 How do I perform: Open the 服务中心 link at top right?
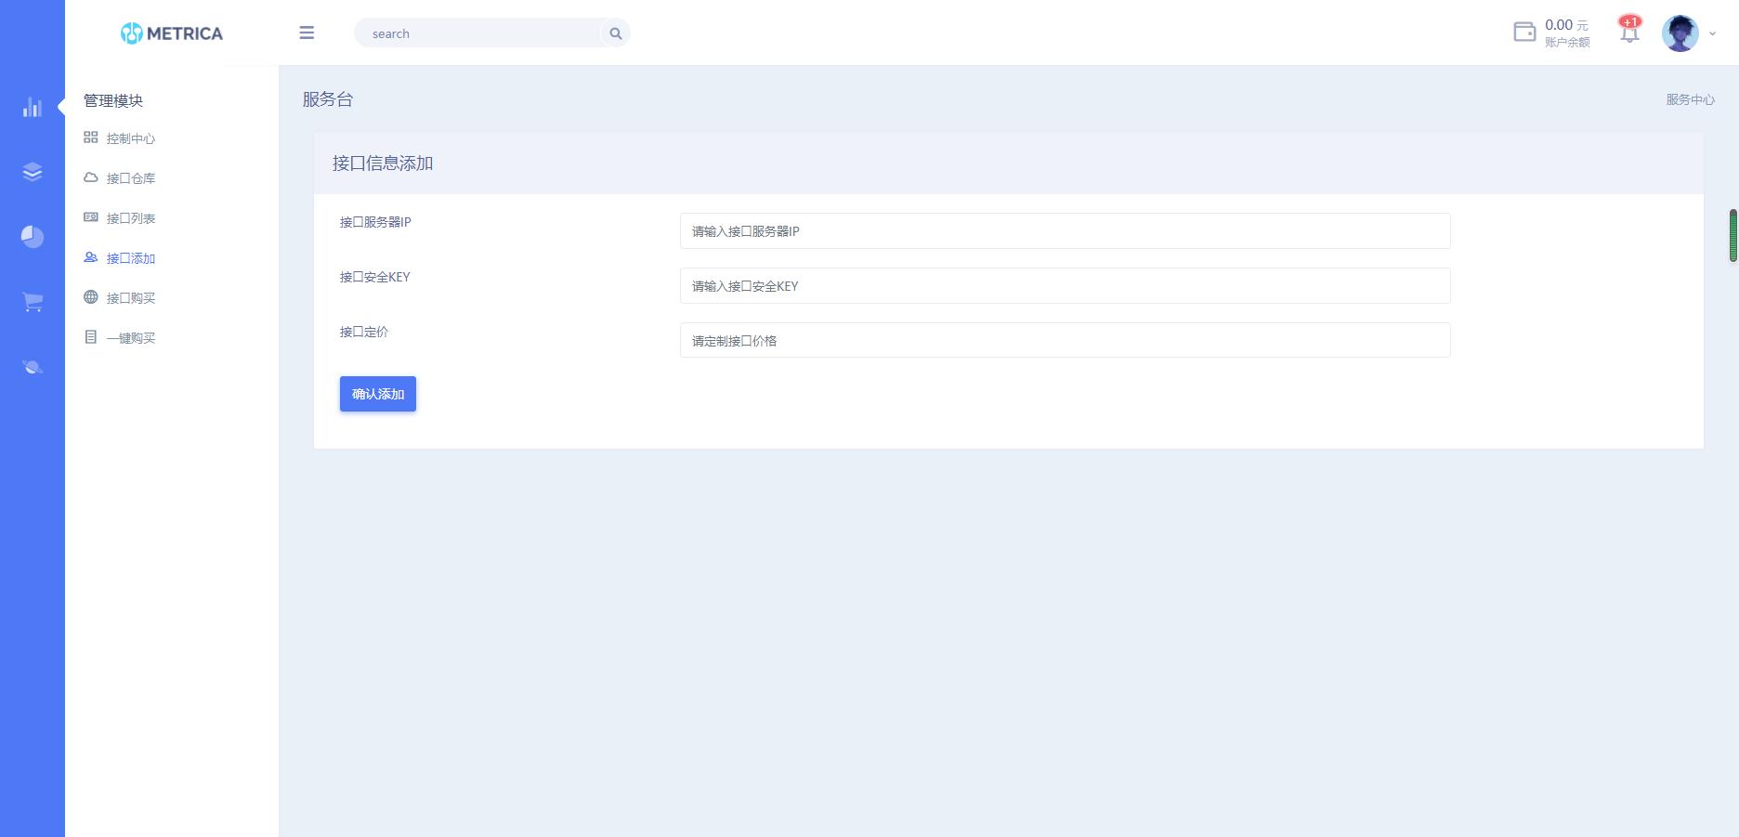pyautogui.click(x=1690, y=99)
